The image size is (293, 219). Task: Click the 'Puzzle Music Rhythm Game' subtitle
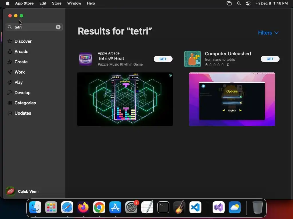click(120, 64)
